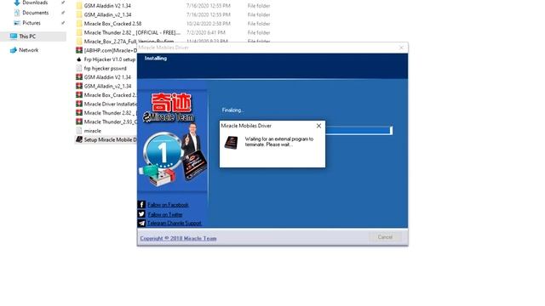Select Network in navigation pane
Image resolution: width=545 pixels, height=306 pixels.
click(28, 50)
